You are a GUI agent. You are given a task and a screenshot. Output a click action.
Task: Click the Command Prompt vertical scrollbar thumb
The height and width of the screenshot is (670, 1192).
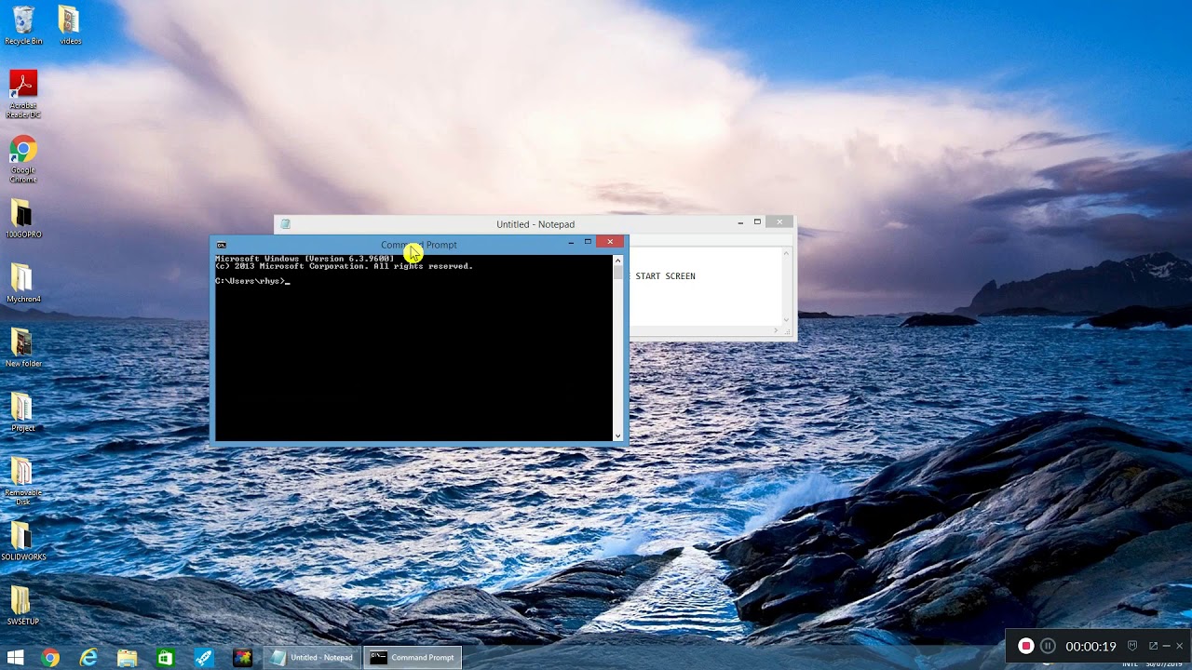click(x=617, y=274)
